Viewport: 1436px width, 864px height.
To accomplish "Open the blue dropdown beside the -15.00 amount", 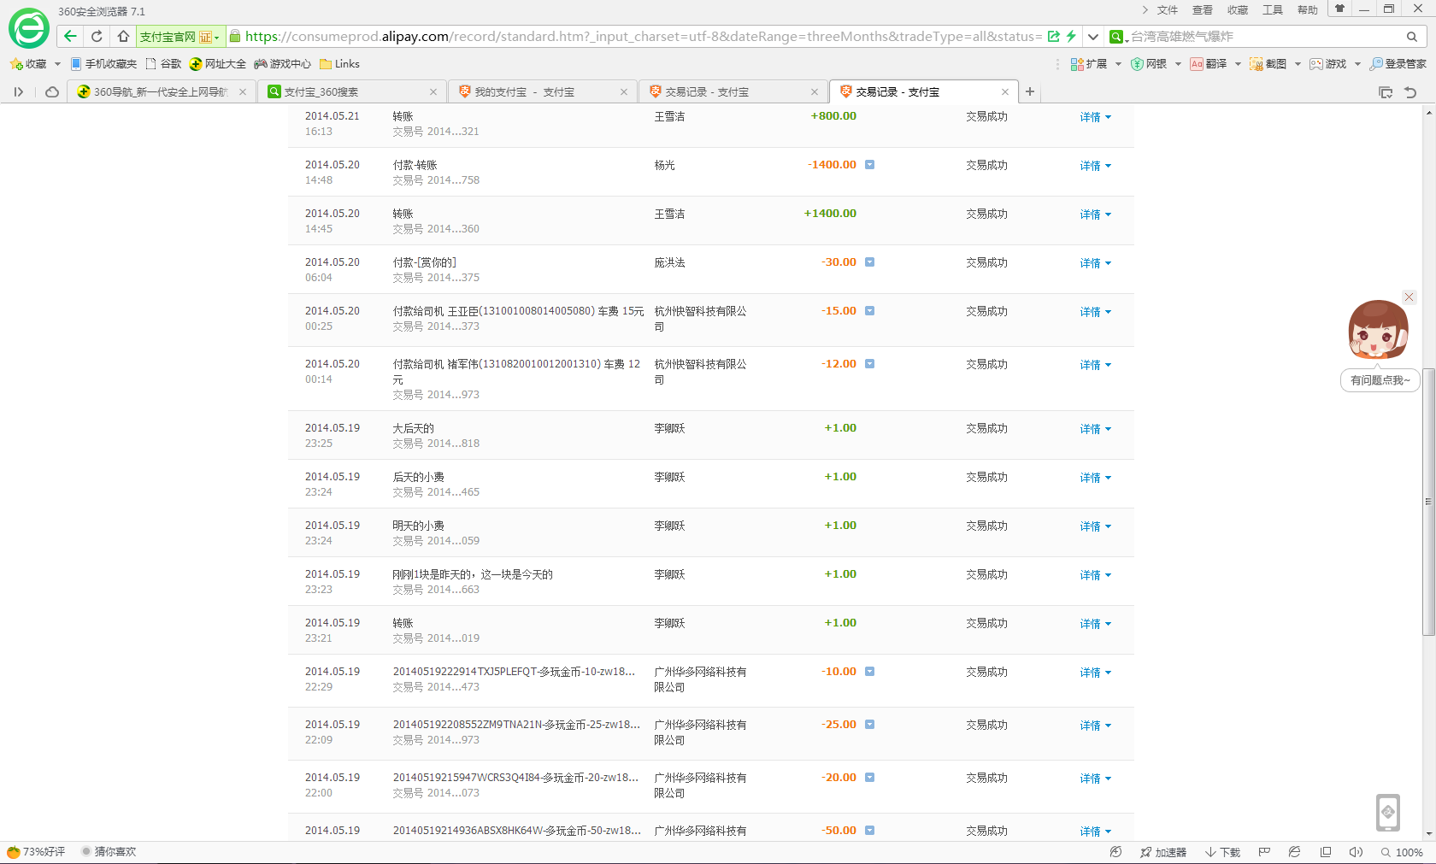I will pyautogui.click(x=869, y=311).
